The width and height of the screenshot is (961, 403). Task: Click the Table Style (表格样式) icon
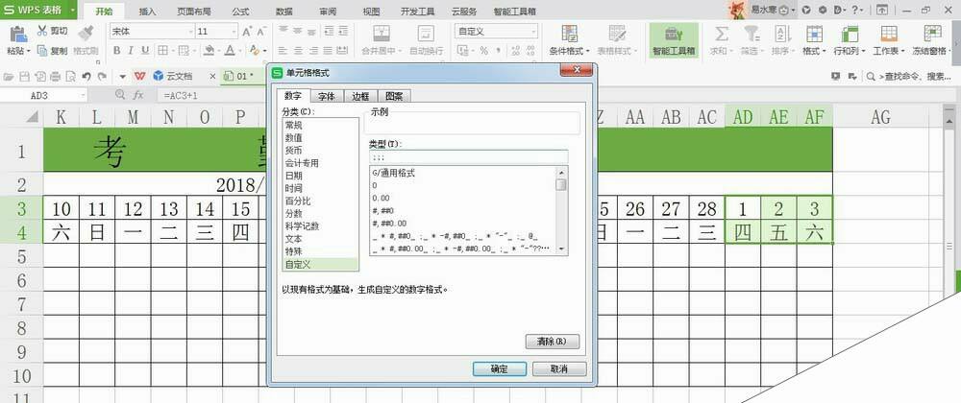click(617, 34)
